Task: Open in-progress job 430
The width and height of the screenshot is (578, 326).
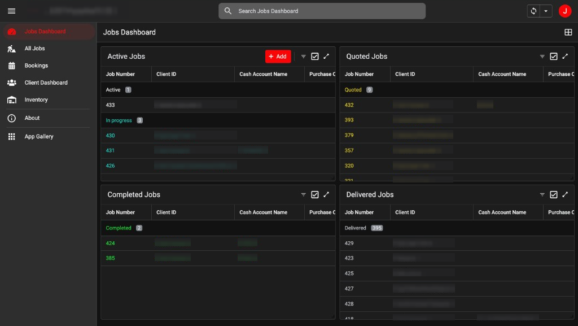Action: pos(218,136)
